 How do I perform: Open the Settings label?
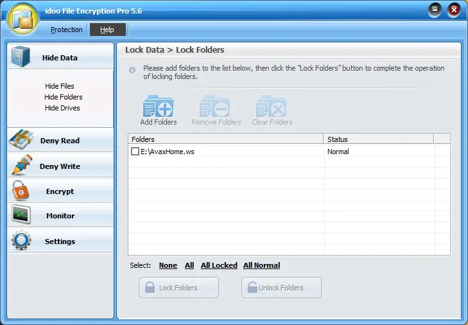click(x=60, y=242)
